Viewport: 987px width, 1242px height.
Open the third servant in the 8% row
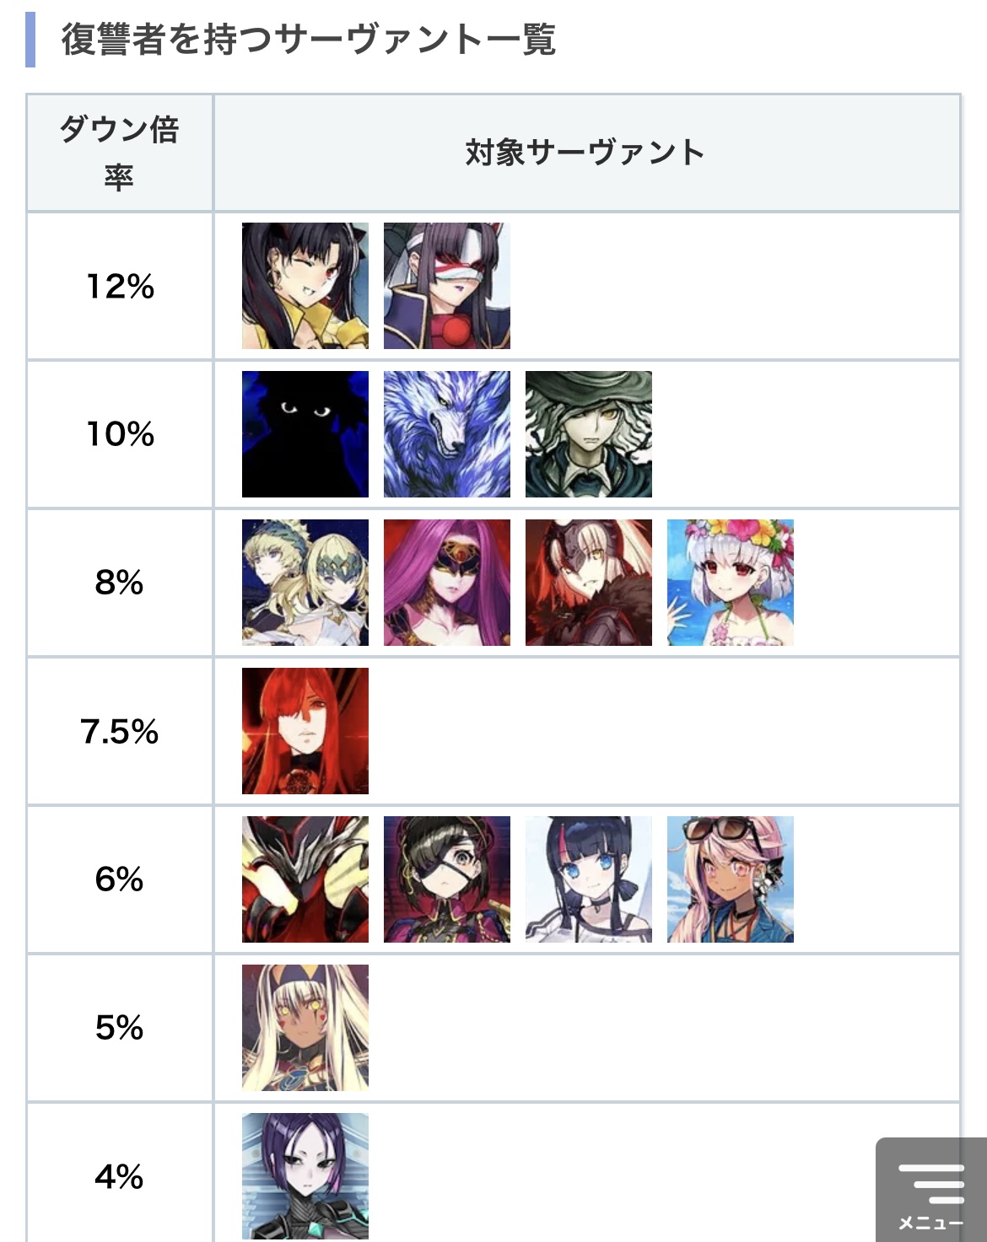tap(589, 583)
